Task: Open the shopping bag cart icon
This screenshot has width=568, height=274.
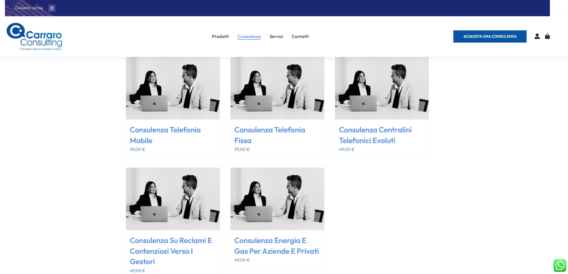Action: pyautogui.click(x=547, y=36)
